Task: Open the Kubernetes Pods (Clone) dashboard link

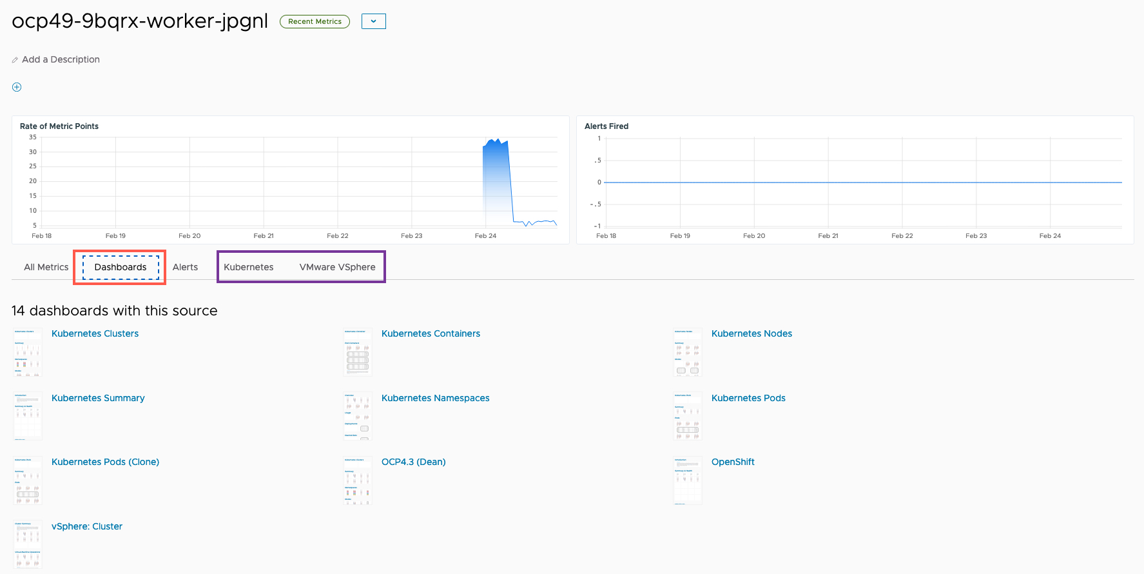Action: coord(105,462)
